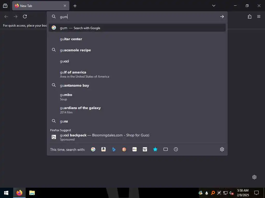The width and height of the screenshot is (265, 198).
Task: Open File Explorer from taskbar
Action: point(32,193)
